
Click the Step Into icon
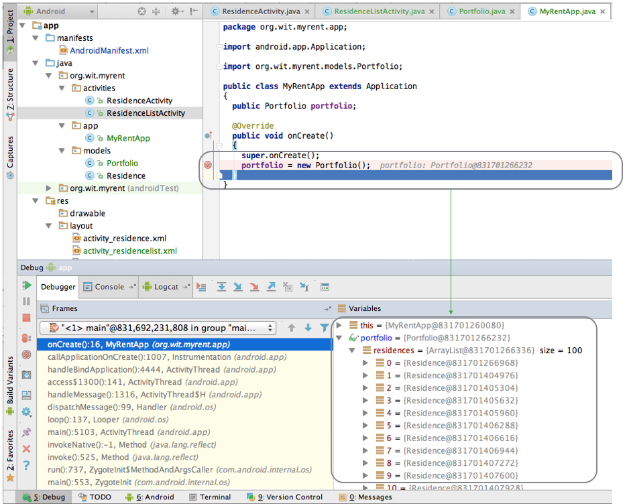pos(238,287)
